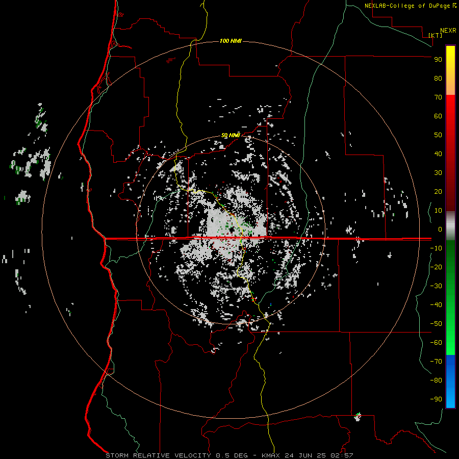Pick the yellow-orange top segment of velocity scale

pos(450,70)
